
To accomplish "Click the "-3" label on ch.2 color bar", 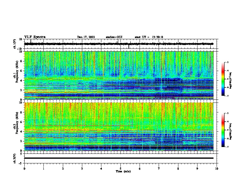I will tap(227, 113).
